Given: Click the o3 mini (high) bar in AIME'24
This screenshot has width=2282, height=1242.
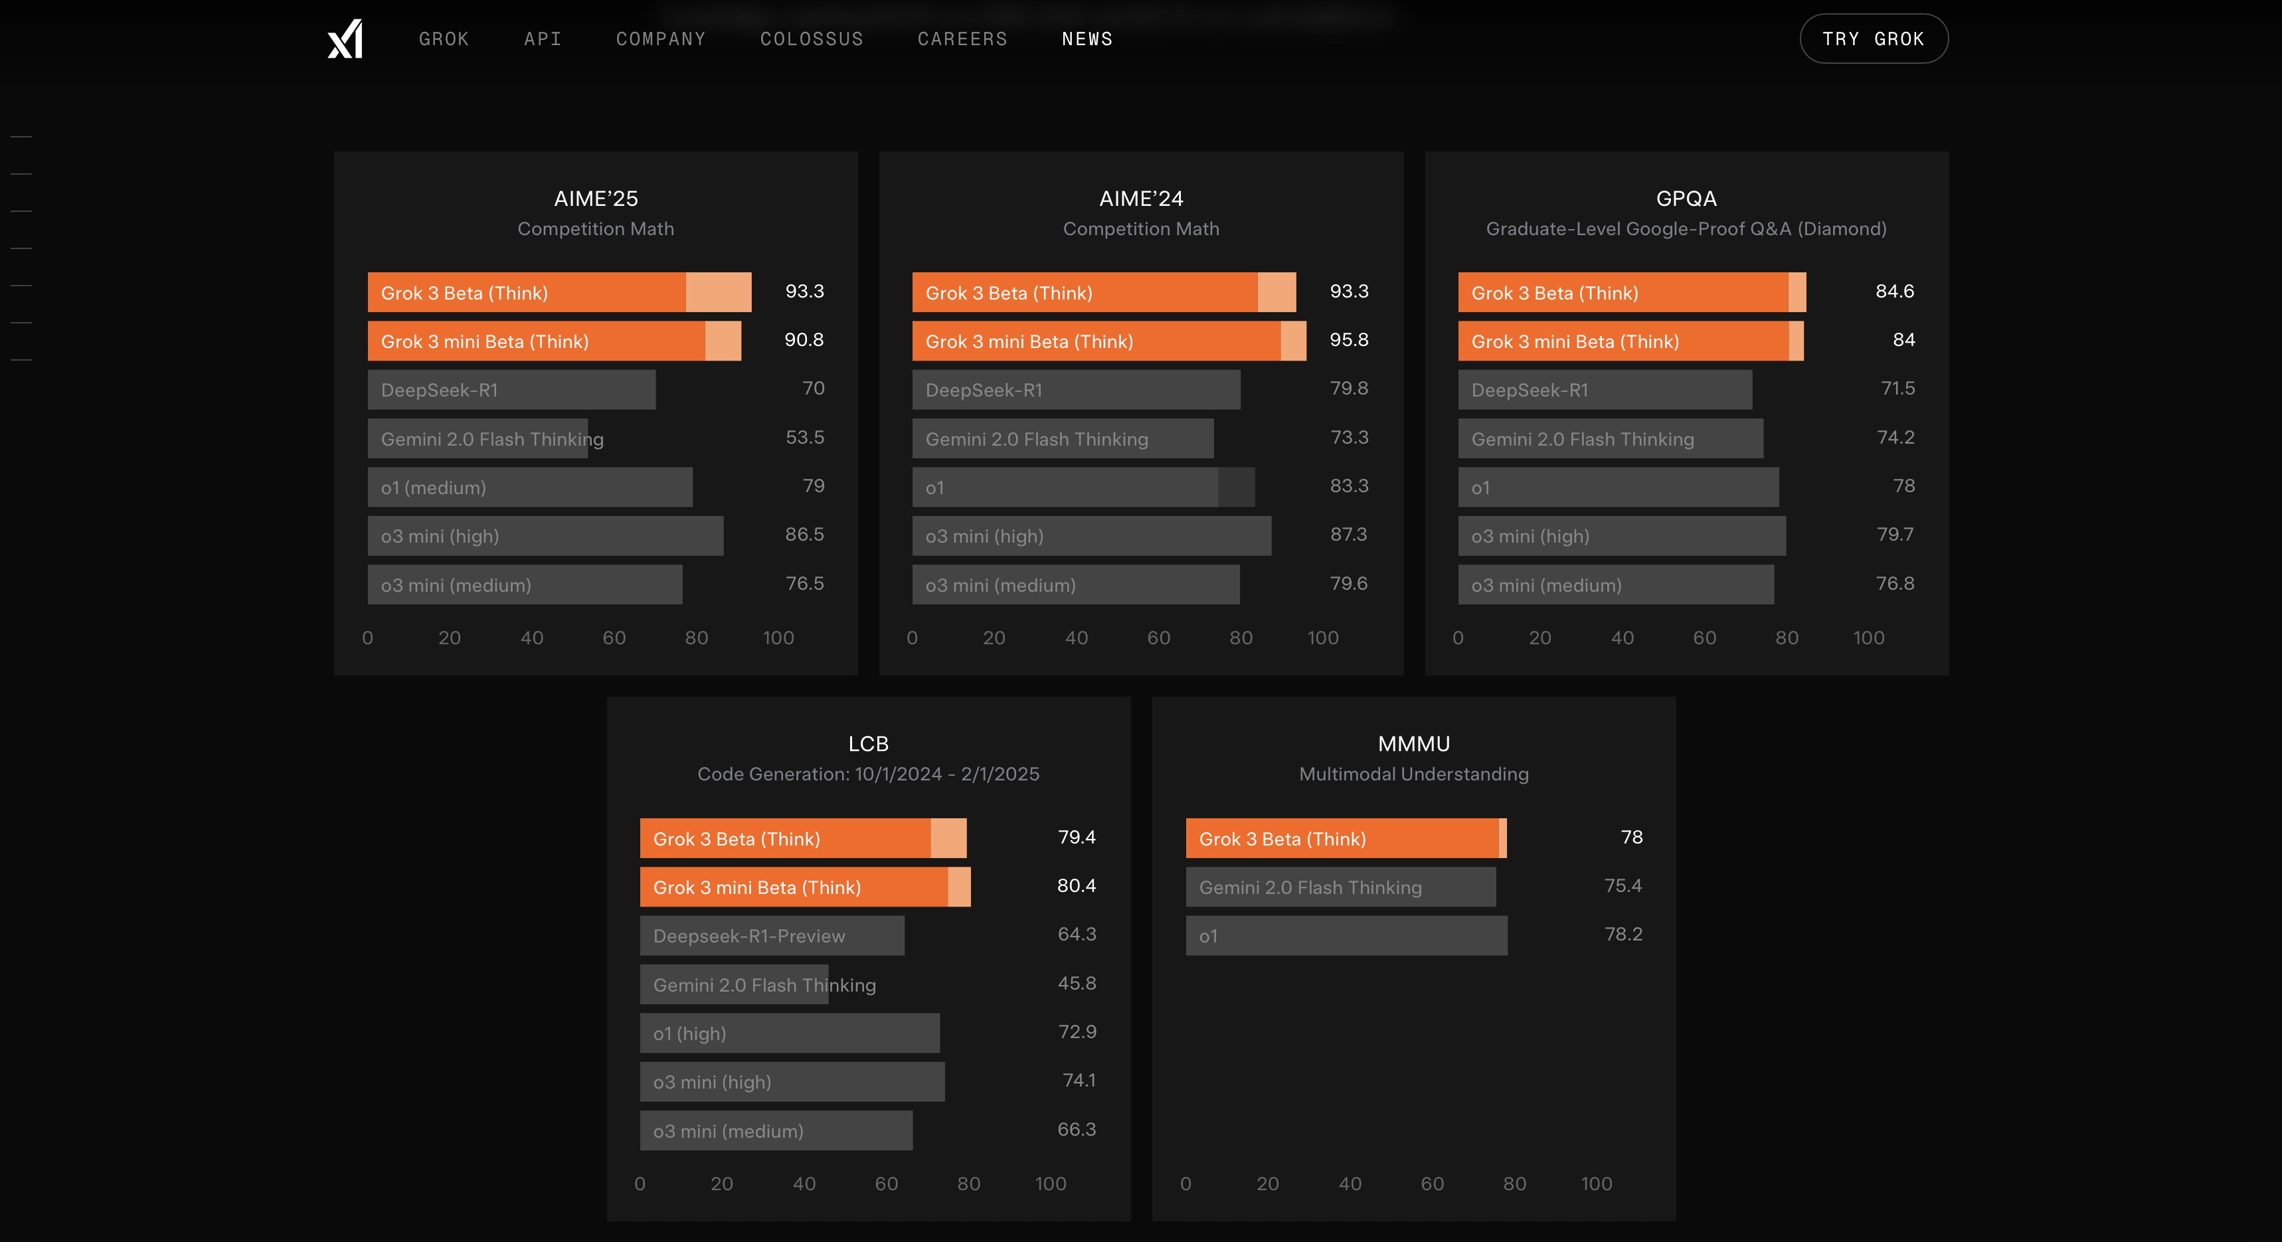Looking at the screenshot, I should point(1090,536).
